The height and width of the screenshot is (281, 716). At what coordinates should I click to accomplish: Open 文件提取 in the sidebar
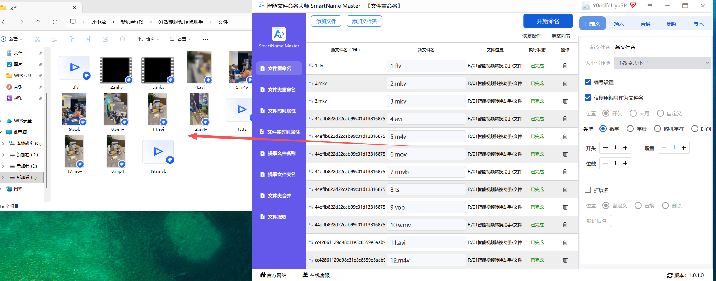[x=279, y=217]
